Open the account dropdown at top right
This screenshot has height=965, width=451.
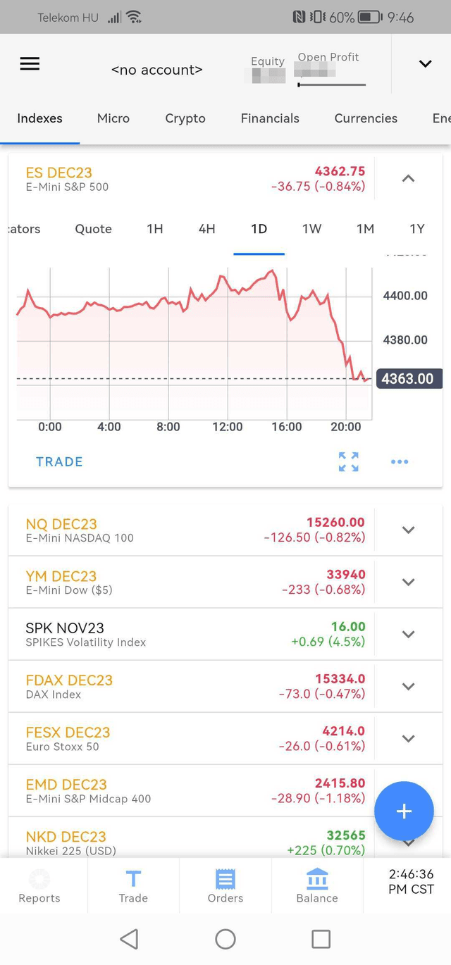click(x=425, y=63)
